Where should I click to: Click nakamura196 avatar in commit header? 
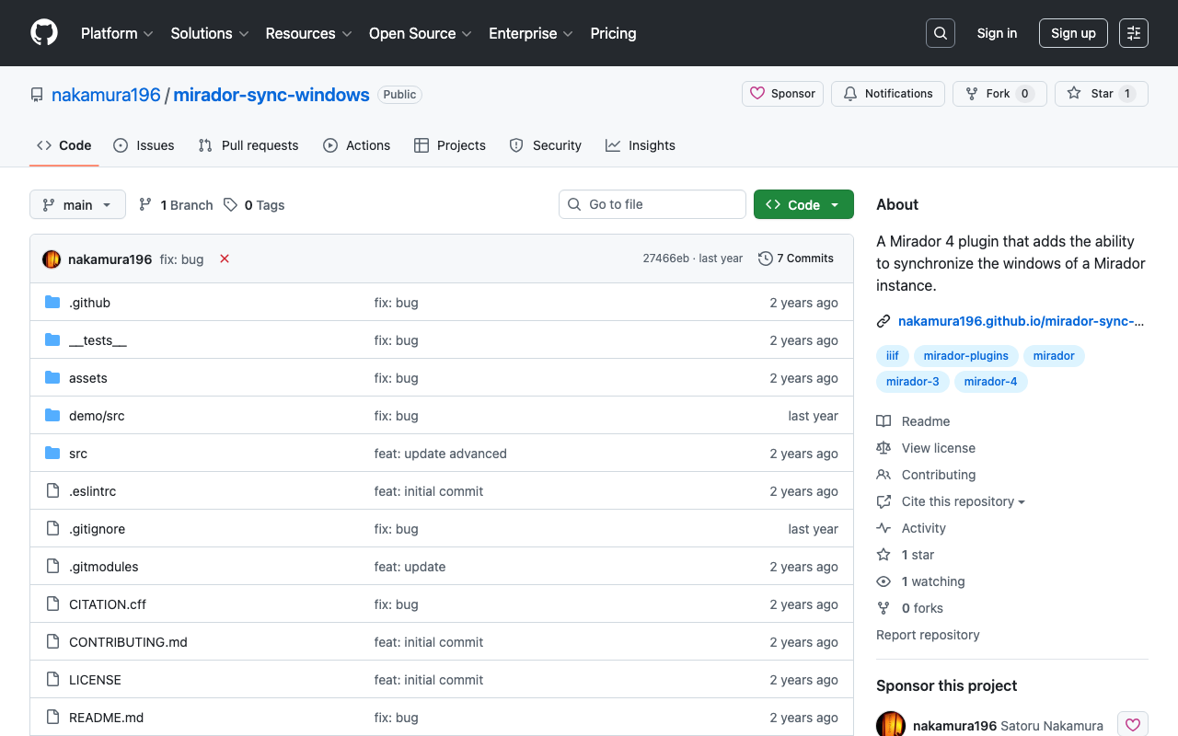(52, 259)
